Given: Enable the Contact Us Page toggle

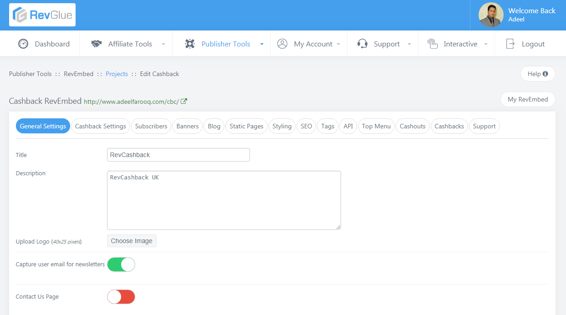Looking at the screenshot, I should click(x=121, y=297).
